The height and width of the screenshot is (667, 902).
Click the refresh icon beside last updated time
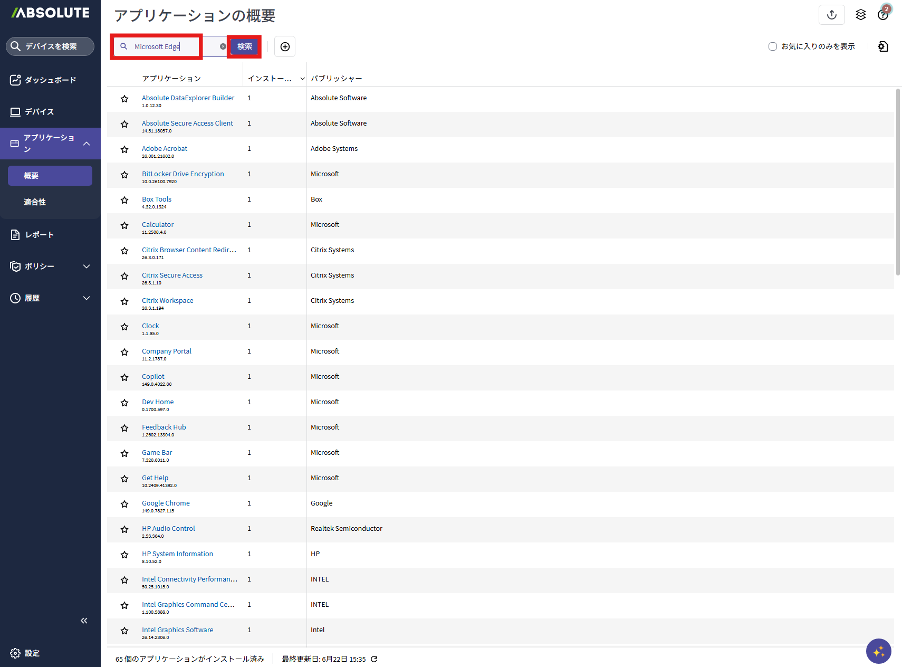(x=374, y=659)
